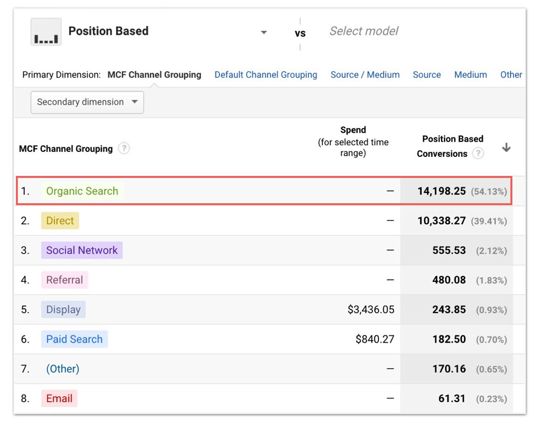539x423 pixels.
Task: Click the 1.83% percentage for Referral
Action: 492,280
